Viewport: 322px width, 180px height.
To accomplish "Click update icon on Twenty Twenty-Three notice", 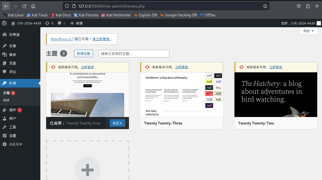I will (x=147, y=67).
